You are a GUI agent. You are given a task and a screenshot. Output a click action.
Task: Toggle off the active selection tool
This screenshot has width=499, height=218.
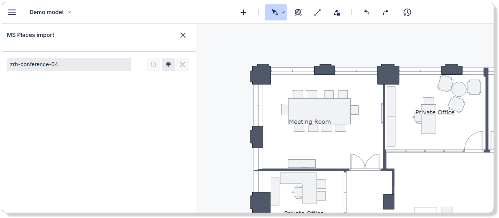coord(274,12)
